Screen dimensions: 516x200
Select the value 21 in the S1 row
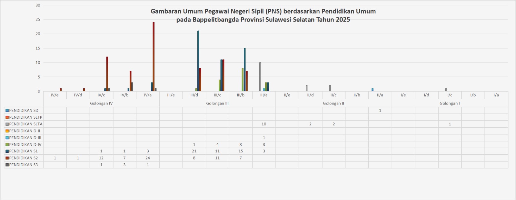pos(194,151)
